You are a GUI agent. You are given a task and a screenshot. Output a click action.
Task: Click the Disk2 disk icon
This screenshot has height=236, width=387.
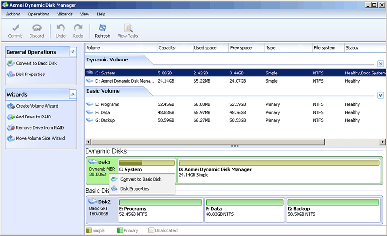(93, 202)
